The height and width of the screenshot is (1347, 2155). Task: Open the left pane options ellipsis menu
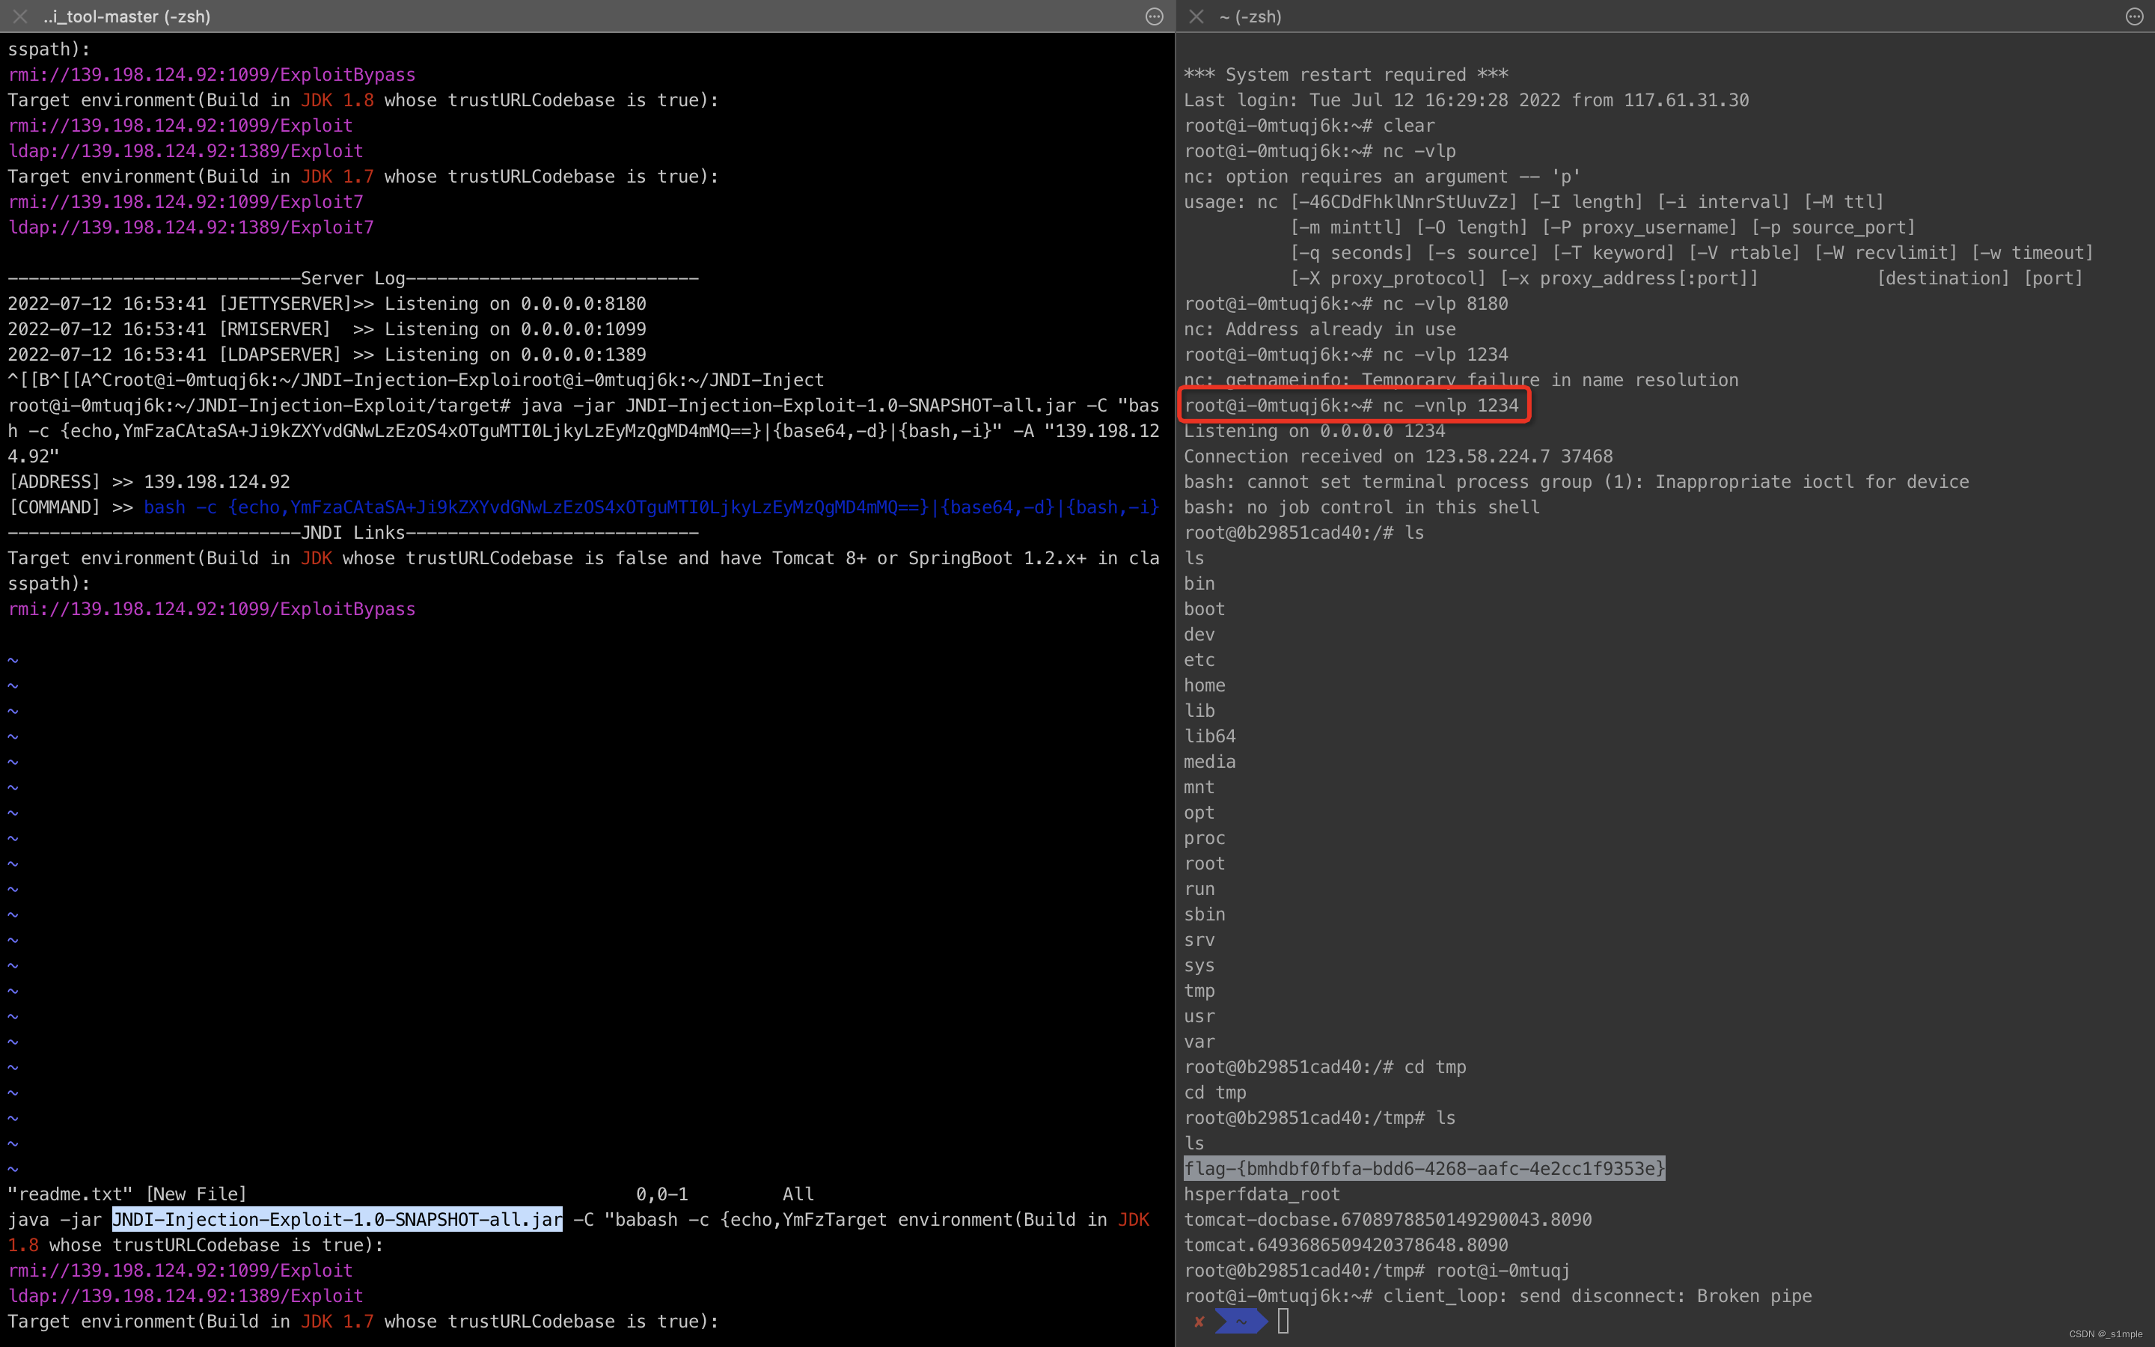coord(1155,16)
